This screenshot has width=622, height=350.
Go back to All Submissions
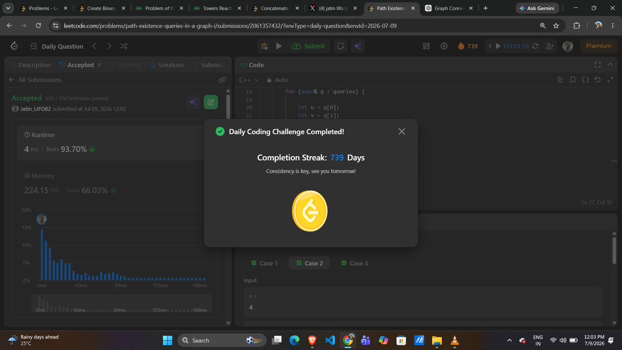[35, 80]
